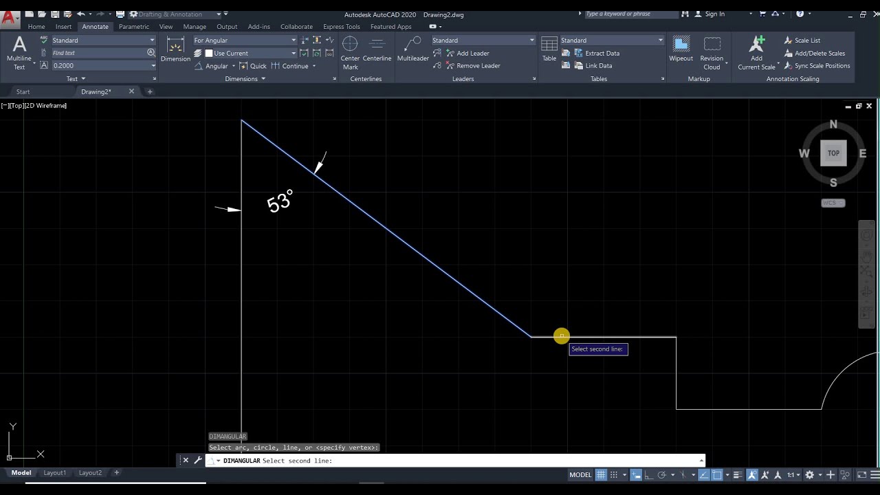Click Add Leader
The image size is (880, 495).
click(467, 53)
